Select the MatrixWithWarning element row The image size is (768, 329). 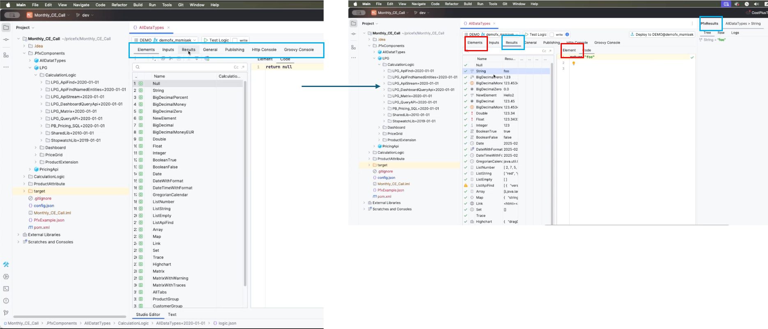(170, 278)
